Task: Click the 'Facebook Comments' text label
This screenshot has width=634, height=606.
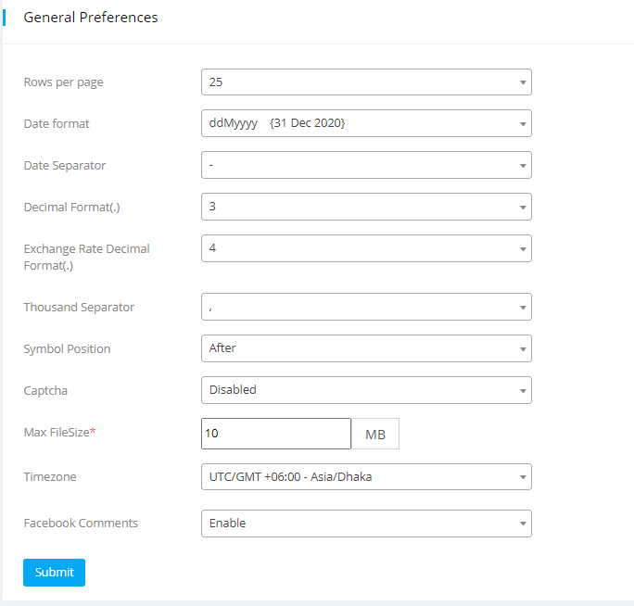Action: [81, 524]
